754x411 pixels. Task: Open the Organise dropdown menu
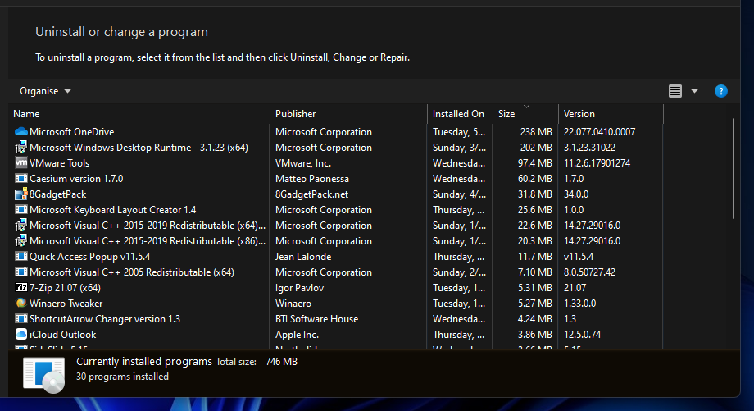pyautogui.click(x=45, y=91)
